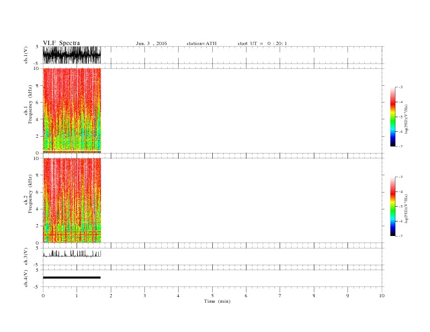Screen dimensions: 430x332
Task: Click time axis tick label "6"
Action: pyautogui.click(x=246, y=296)
